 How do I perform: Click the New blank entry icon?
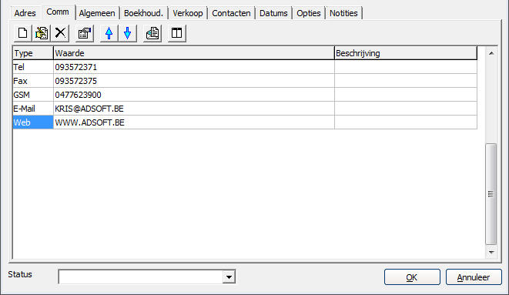click(x=23, y=33)
